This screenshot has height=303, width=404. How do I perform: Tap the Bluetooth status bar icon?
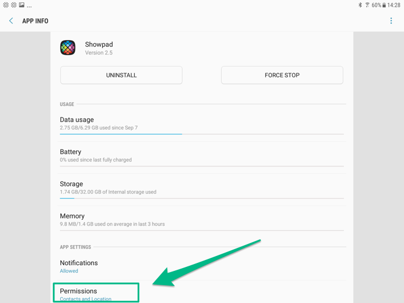(x=360, y=5)
